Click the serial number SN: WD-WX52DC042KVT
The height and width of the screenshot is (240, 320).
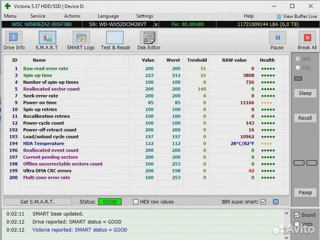coord(118,24)
